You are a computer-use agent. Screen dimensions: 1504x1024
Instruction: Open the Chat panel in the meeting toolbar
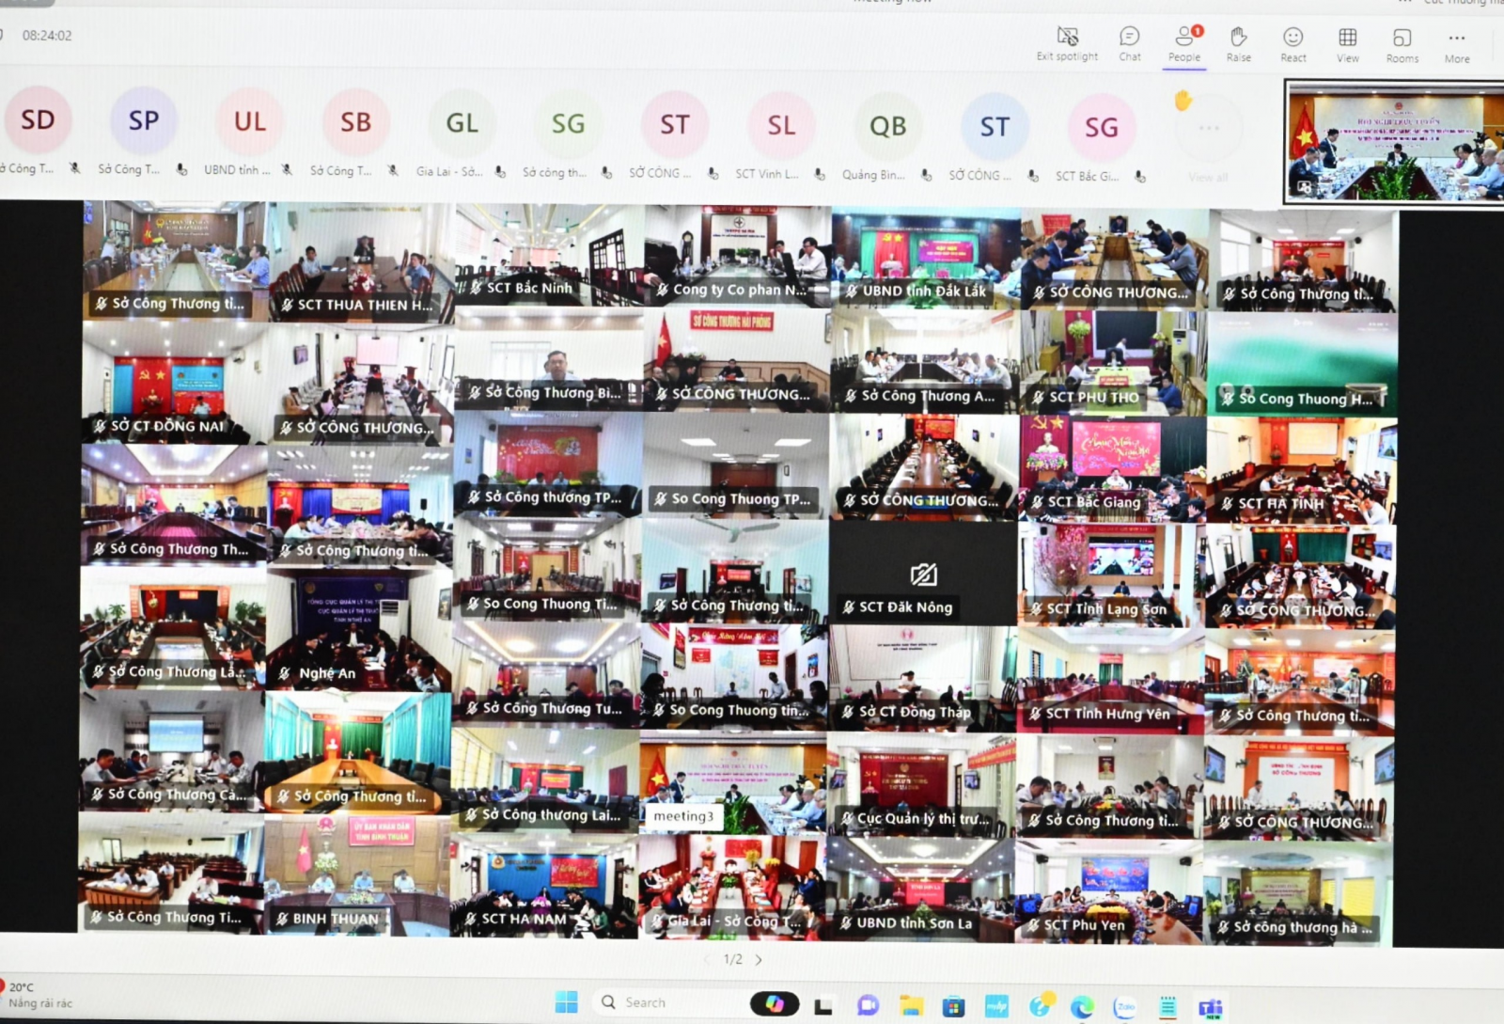coord(1129,43)
